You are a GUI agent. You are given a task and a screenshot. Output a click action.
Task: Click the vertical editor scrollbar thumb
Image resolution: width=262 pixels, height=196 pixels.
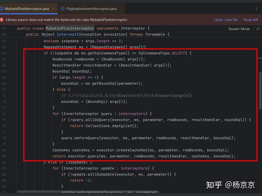[260, 90]
